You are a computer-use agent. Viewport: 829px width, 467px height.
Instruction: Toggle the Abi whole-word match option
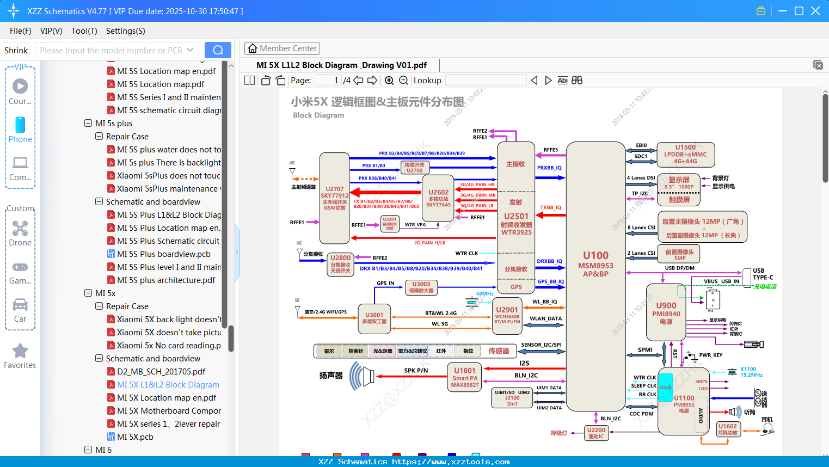(562, 80)
